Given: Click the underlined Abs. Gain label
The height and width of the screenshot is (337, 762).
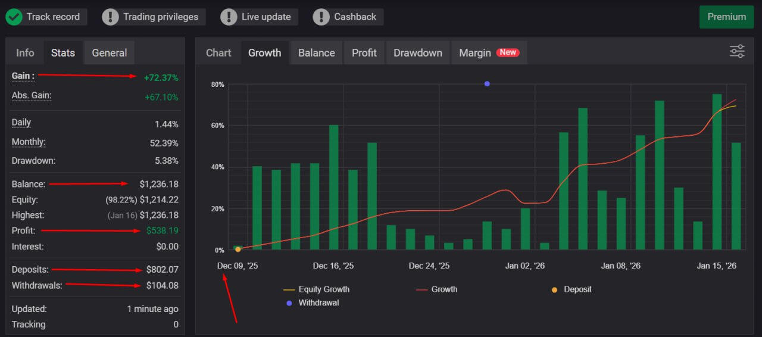Looking at the screenshot, I should [32, 95].
